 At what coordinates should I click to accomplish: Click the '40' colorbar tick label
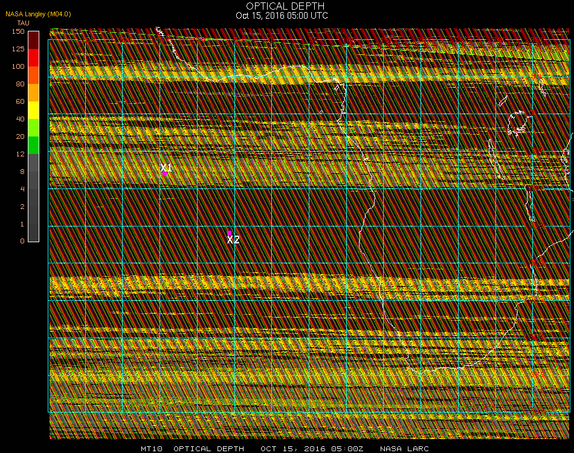(x=21, y=119)
